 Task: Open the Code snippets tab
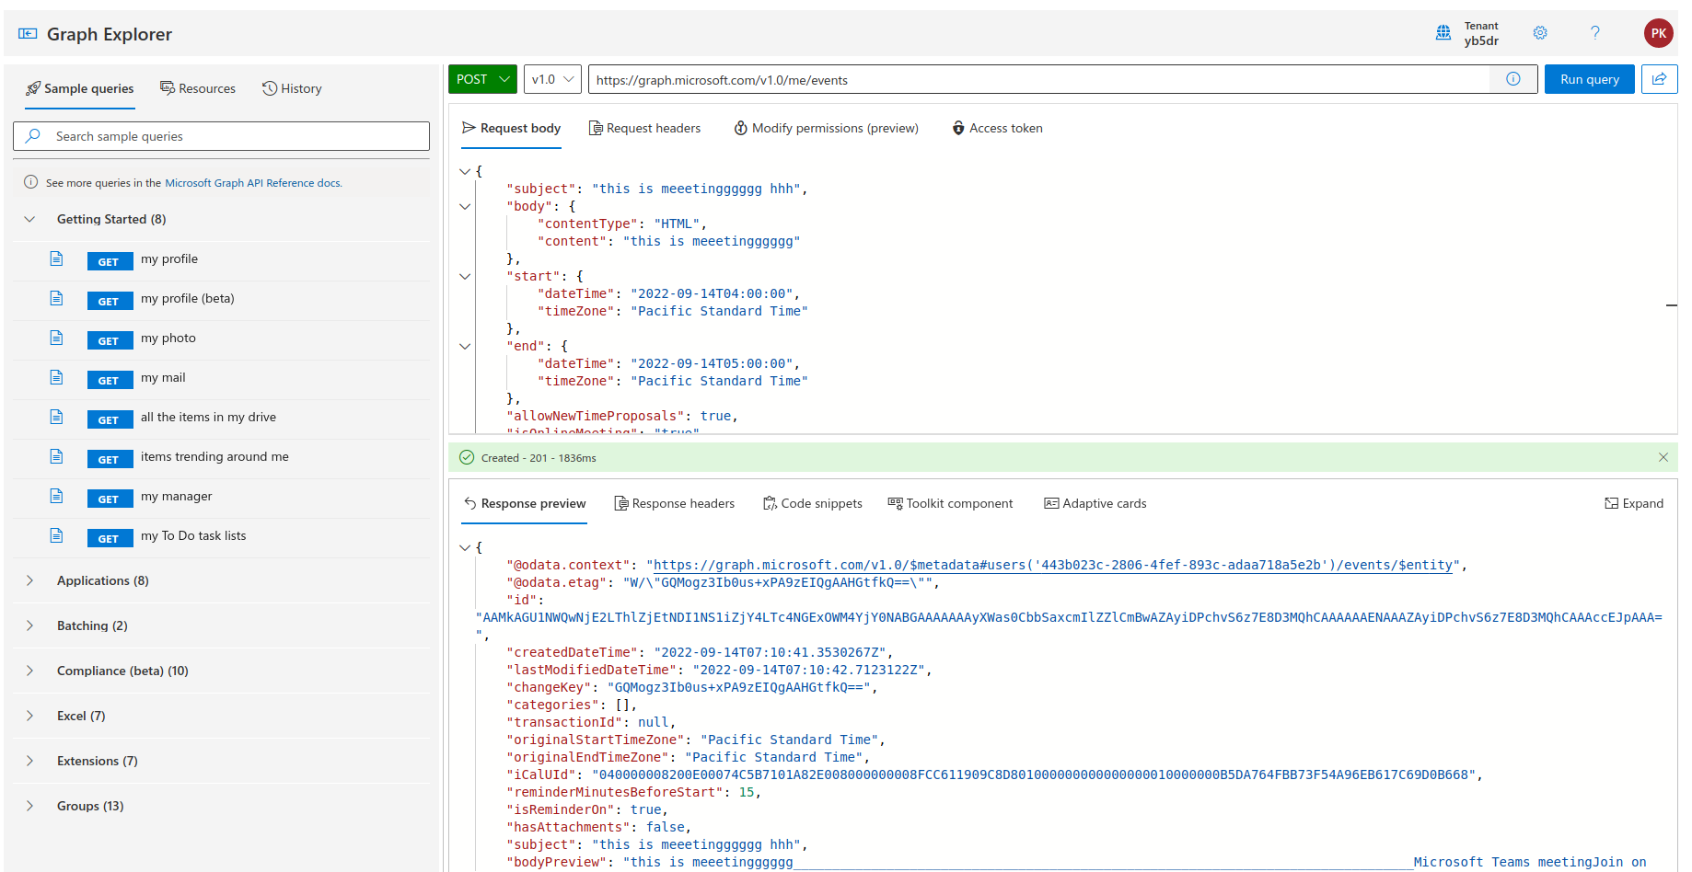813,503
